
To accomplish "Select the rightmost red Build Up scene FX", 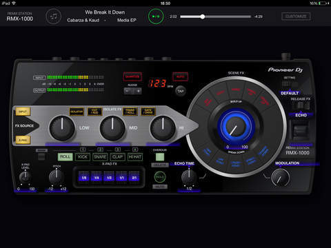I will click(x=264, y=101).
